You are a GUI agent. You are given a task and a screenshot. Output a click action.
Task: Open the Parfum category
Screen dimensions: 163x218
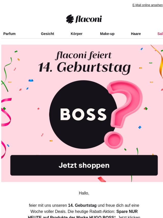pyautogui.click(x=9, y=34)
